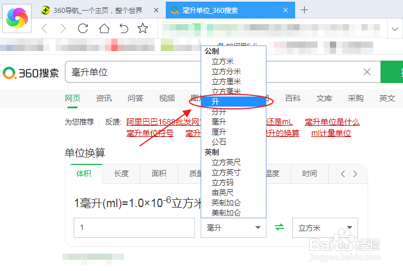
Task: Open the 立方米 target unit dropdown
Action: pyautogui.click(x=325, y=228)
